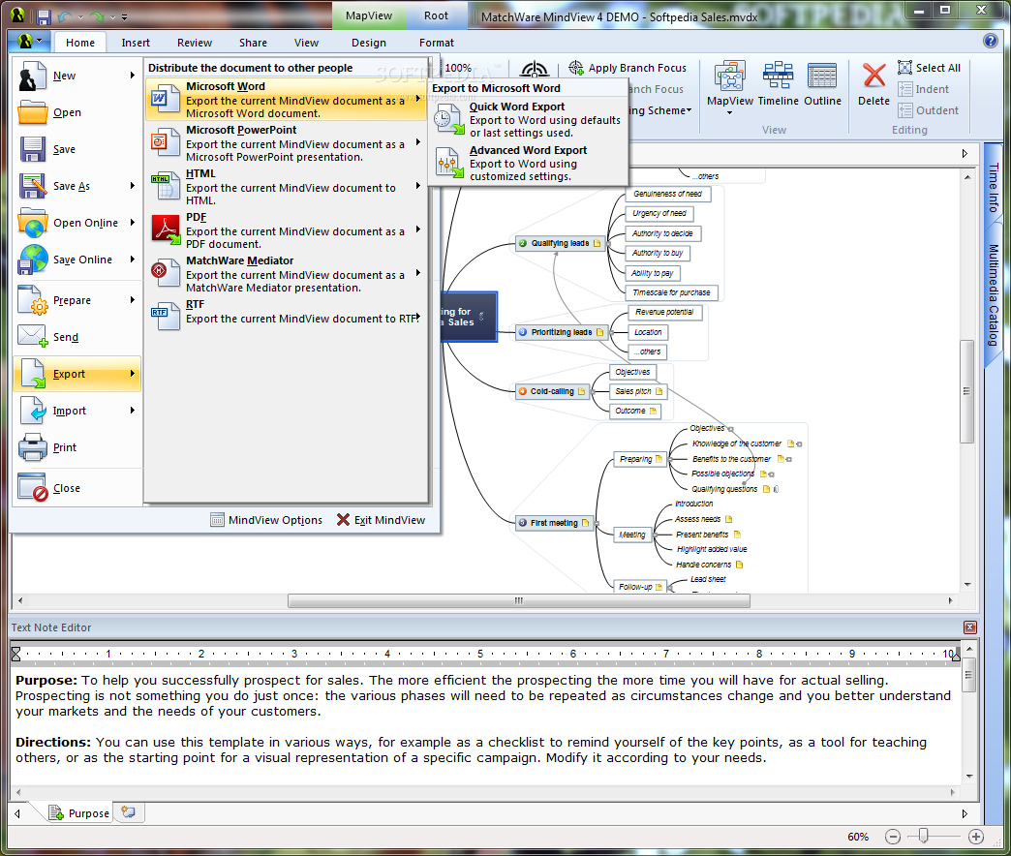Image resolution: width=1011 pixels, height=856 pixels.
Task: Click the View ribbon tab
Action: tap(306, 43)
